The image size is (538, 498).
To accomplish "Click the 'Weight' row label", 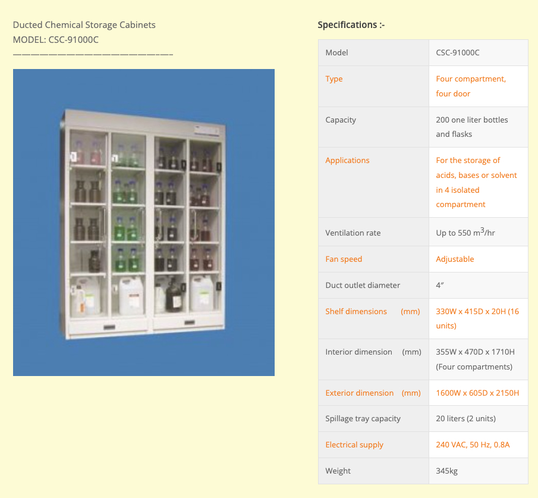I will (338, 471).
